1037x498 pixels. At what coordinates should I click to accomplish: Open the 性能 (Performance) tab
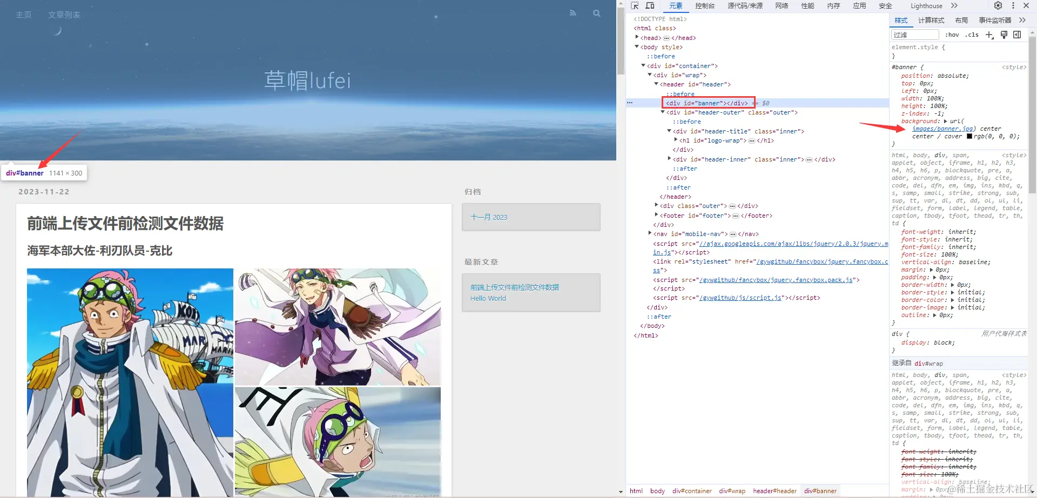pos(807,6)
